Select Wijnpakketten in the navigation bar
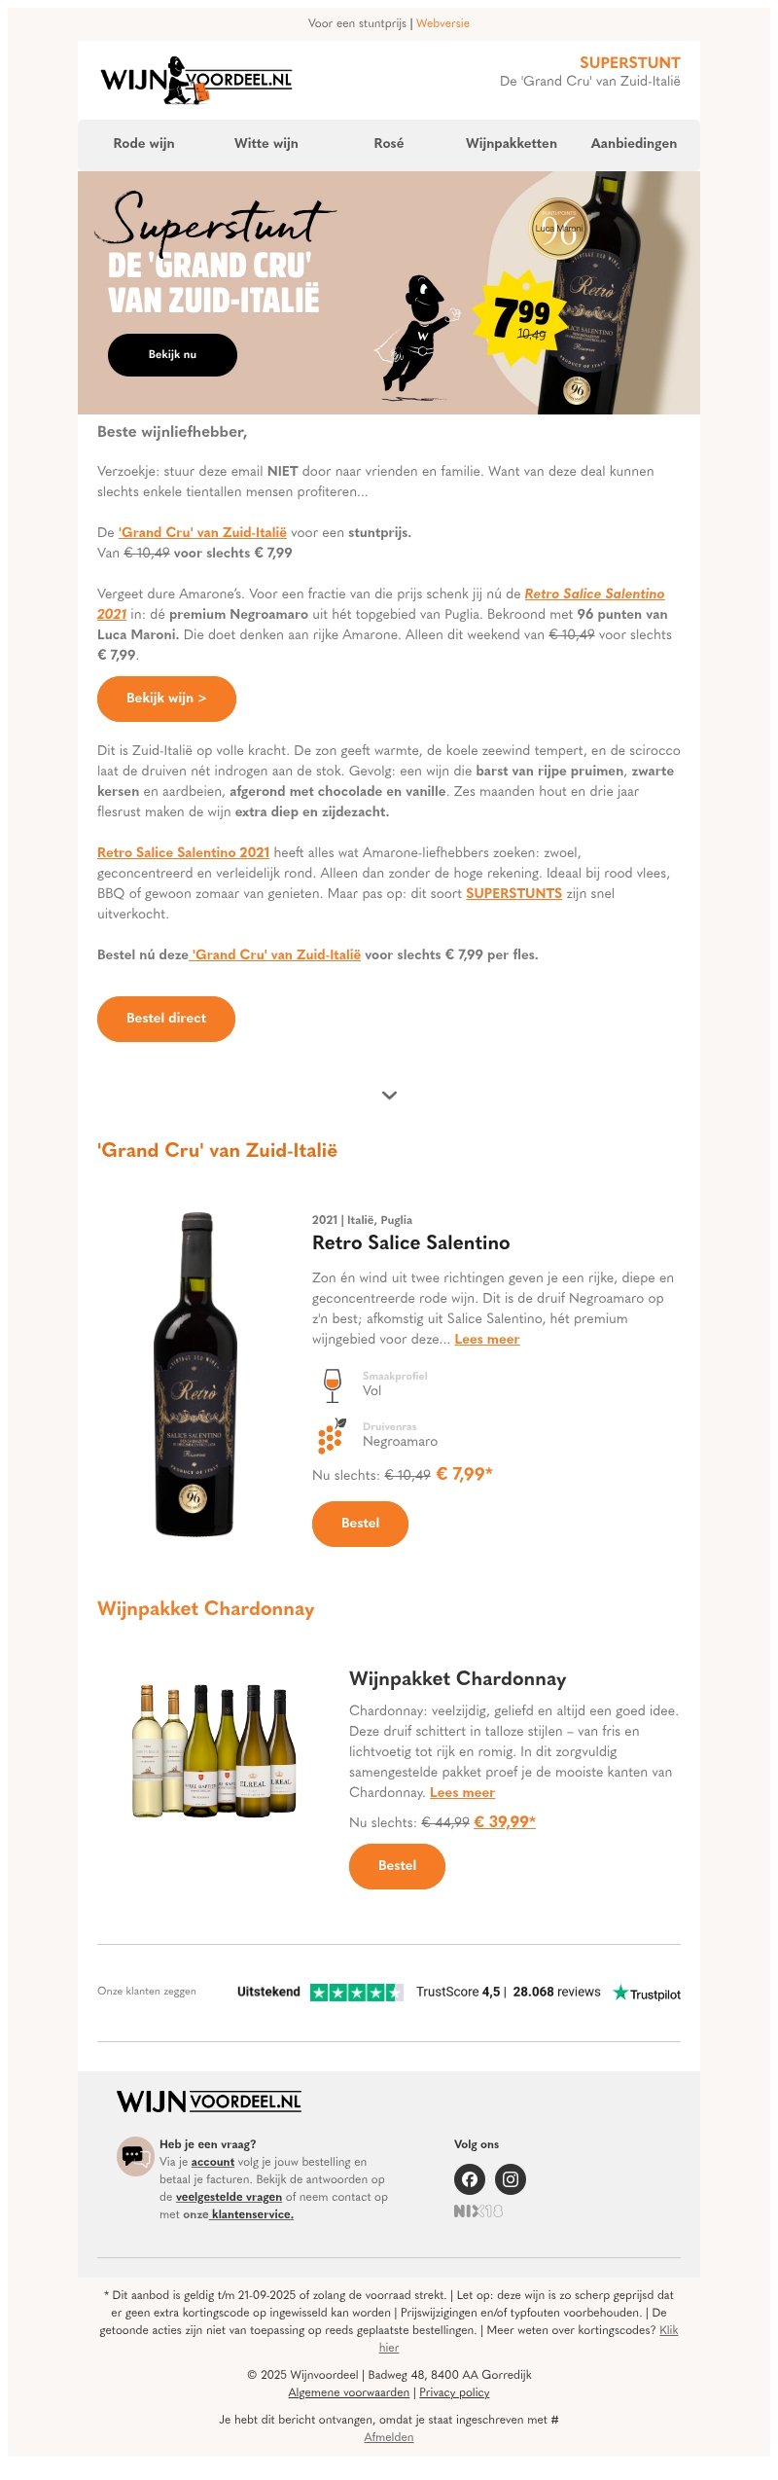This screenshot has height=2480, width=778. (512, 143)
